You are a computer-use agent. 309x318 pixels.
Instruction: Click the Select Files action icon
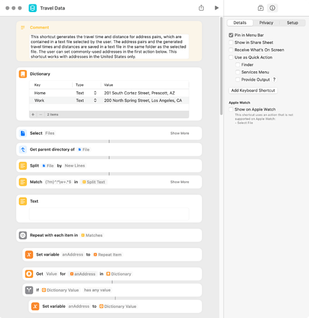click(x=23, y=133)
